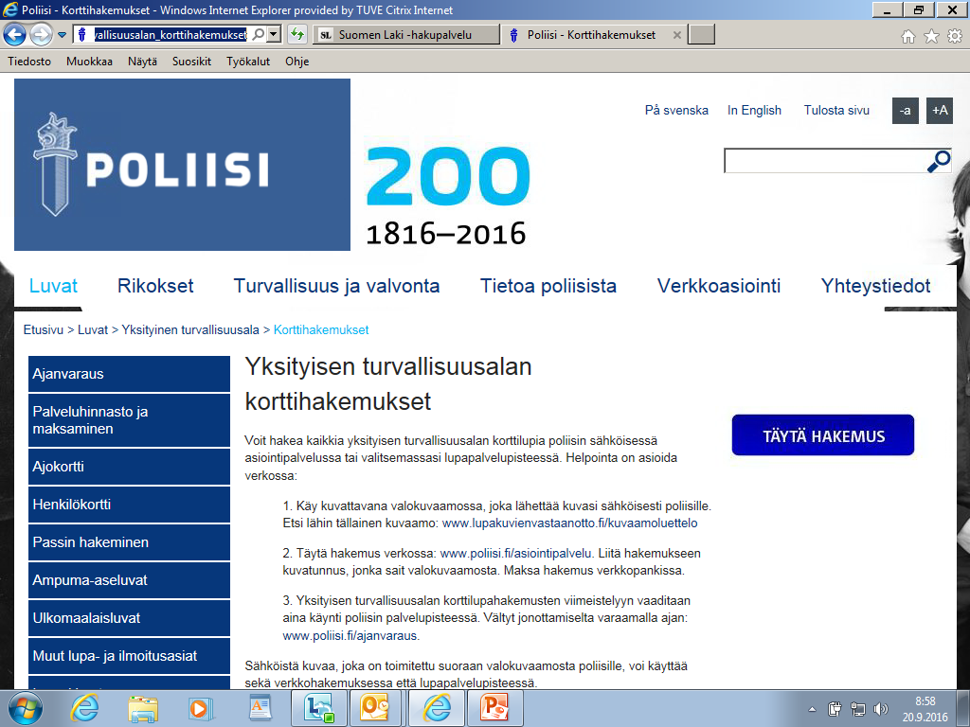Follow the lupakuvienvastaanotto.fi/kuvaamoluettelo link

(x=569, y=523)
